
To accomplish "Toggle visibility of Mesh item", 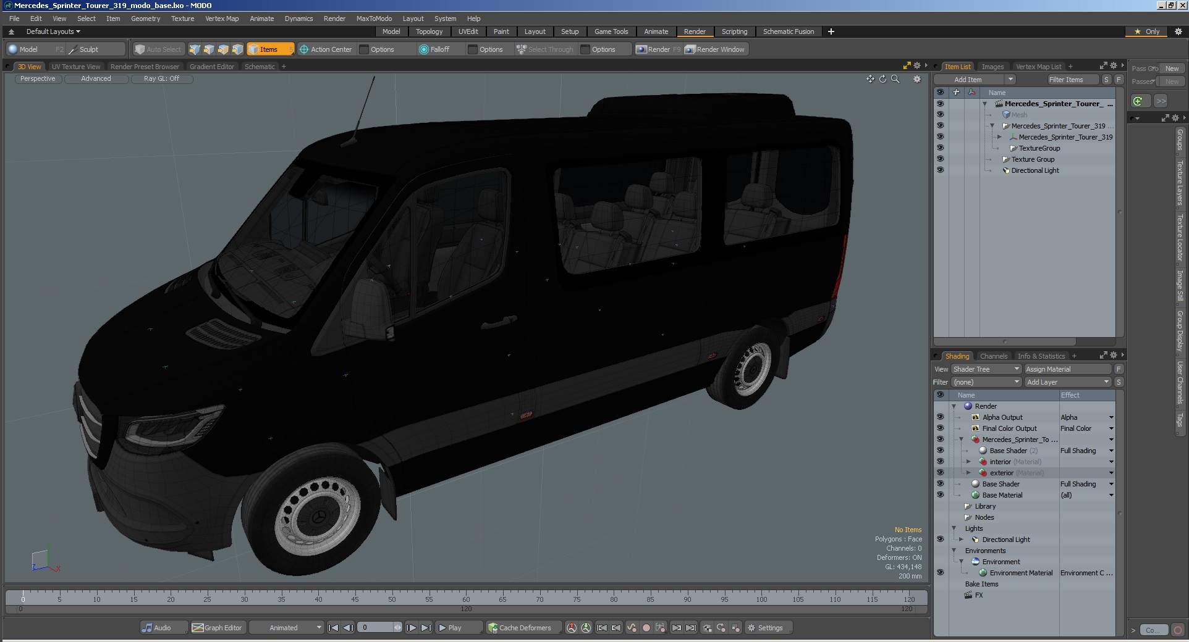I will coord(940,115).
